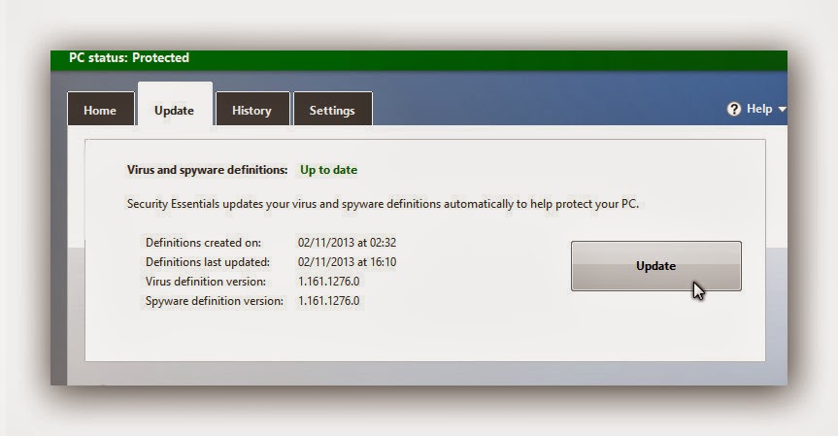838x436 pixels.
Task: Click 'Definitions last updated:' label
Action: [208, 262]
